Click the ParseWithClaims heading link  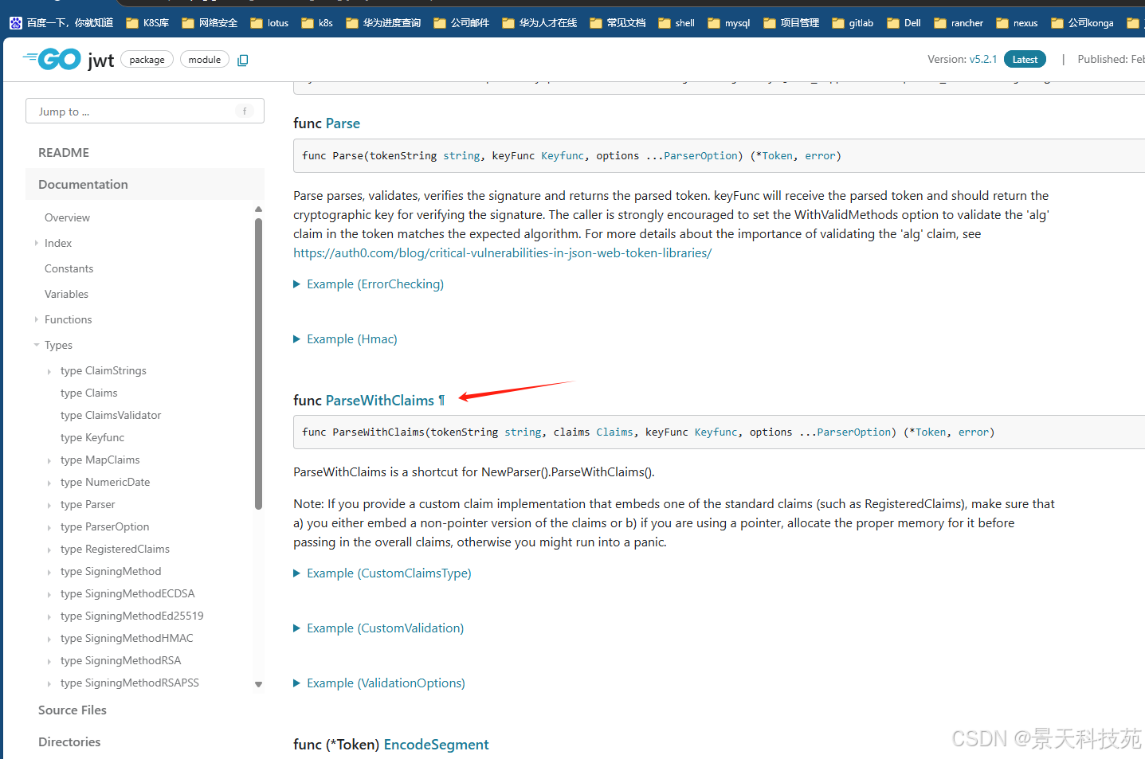click(380, 401)
